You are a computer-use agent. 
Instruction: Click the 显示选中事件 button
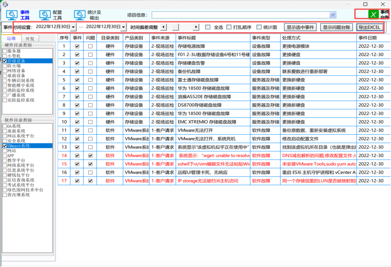pos(300,27)
